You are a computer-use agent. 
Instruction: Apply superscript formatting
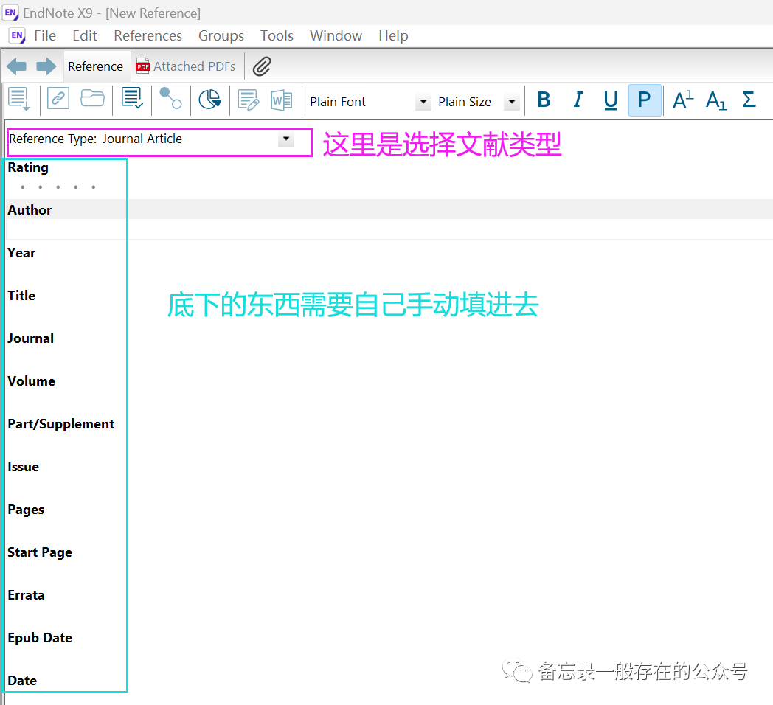[x=683, y=100]
